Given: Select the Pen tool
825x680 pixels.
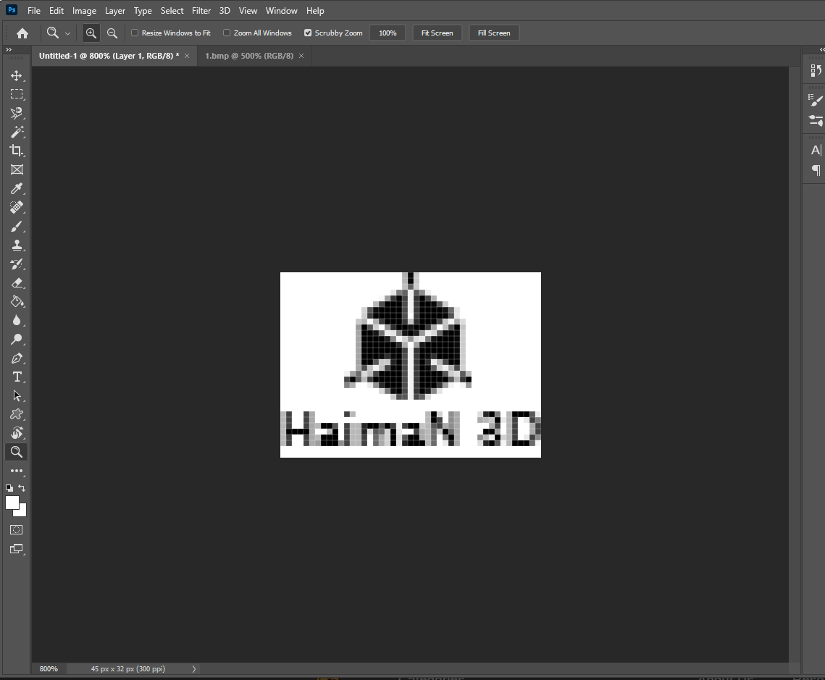Looking at the screenshot, I should coord(17,358).
